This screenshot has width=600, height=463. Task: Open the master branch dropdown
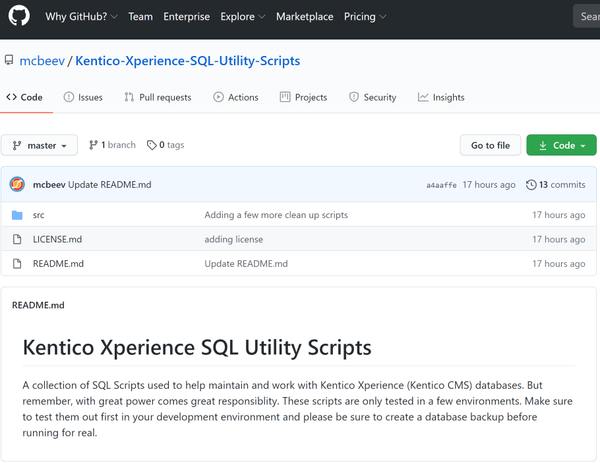tap(39, 145)
